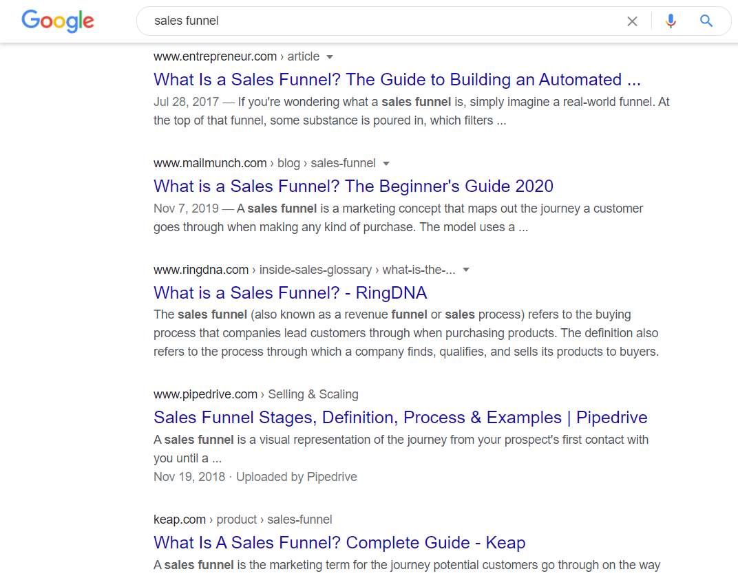Viewport: 738px width, 578px height.
Task: Click the 'Jul 28, 2017' snippet date
Action: [x=186, y=102]
